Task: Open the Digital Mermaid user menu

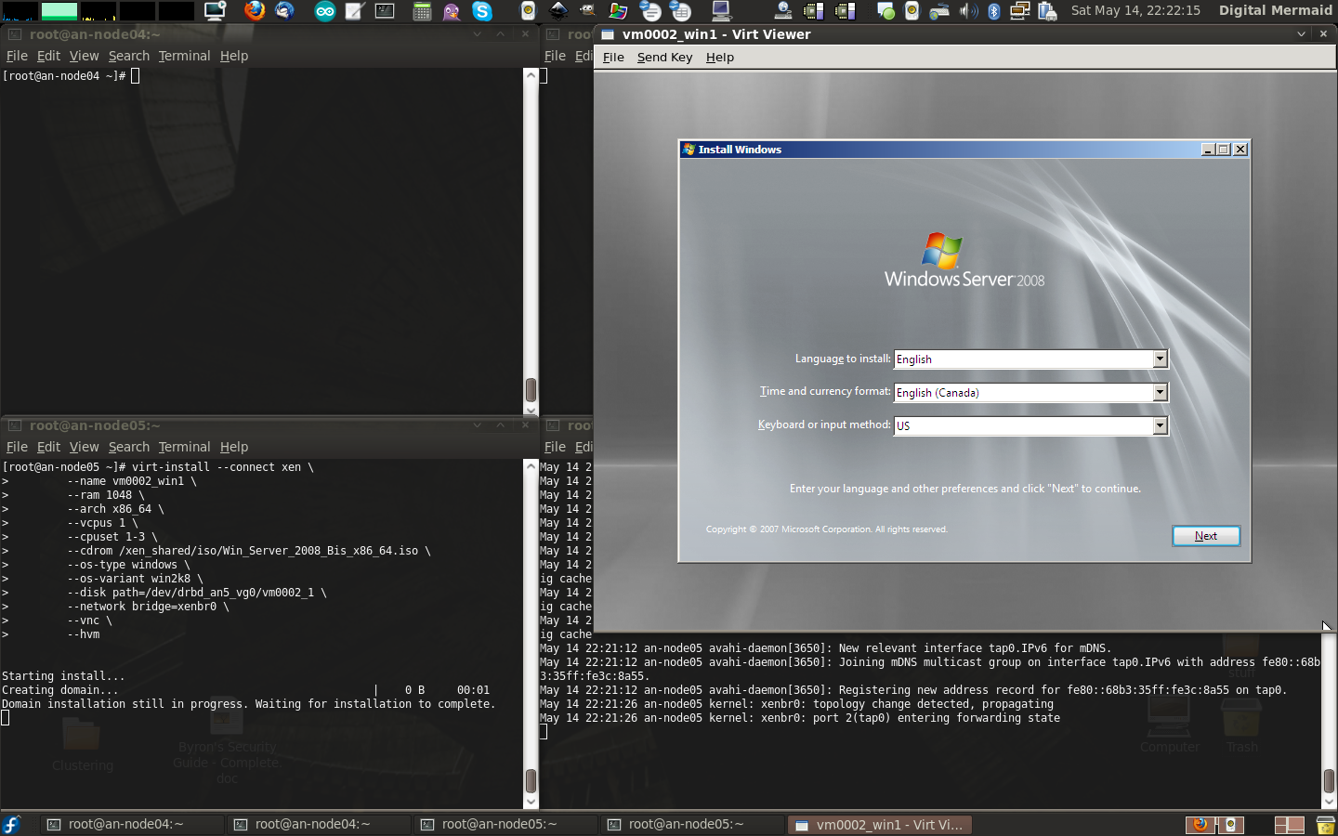Action: 1275,10
